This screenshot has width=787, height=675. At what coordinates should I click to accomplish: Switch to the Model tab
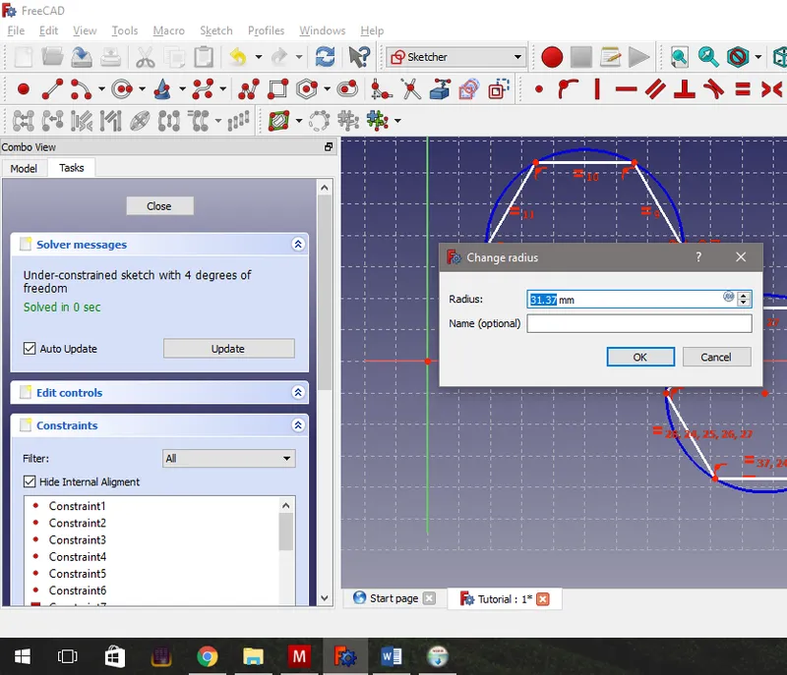25,167
